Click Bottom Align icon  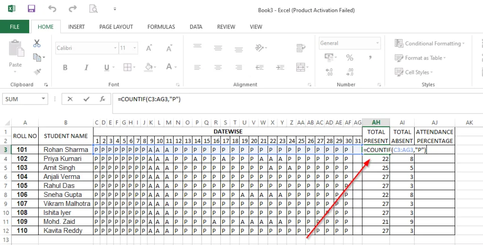pyautogui.click(x=239, y=49)
